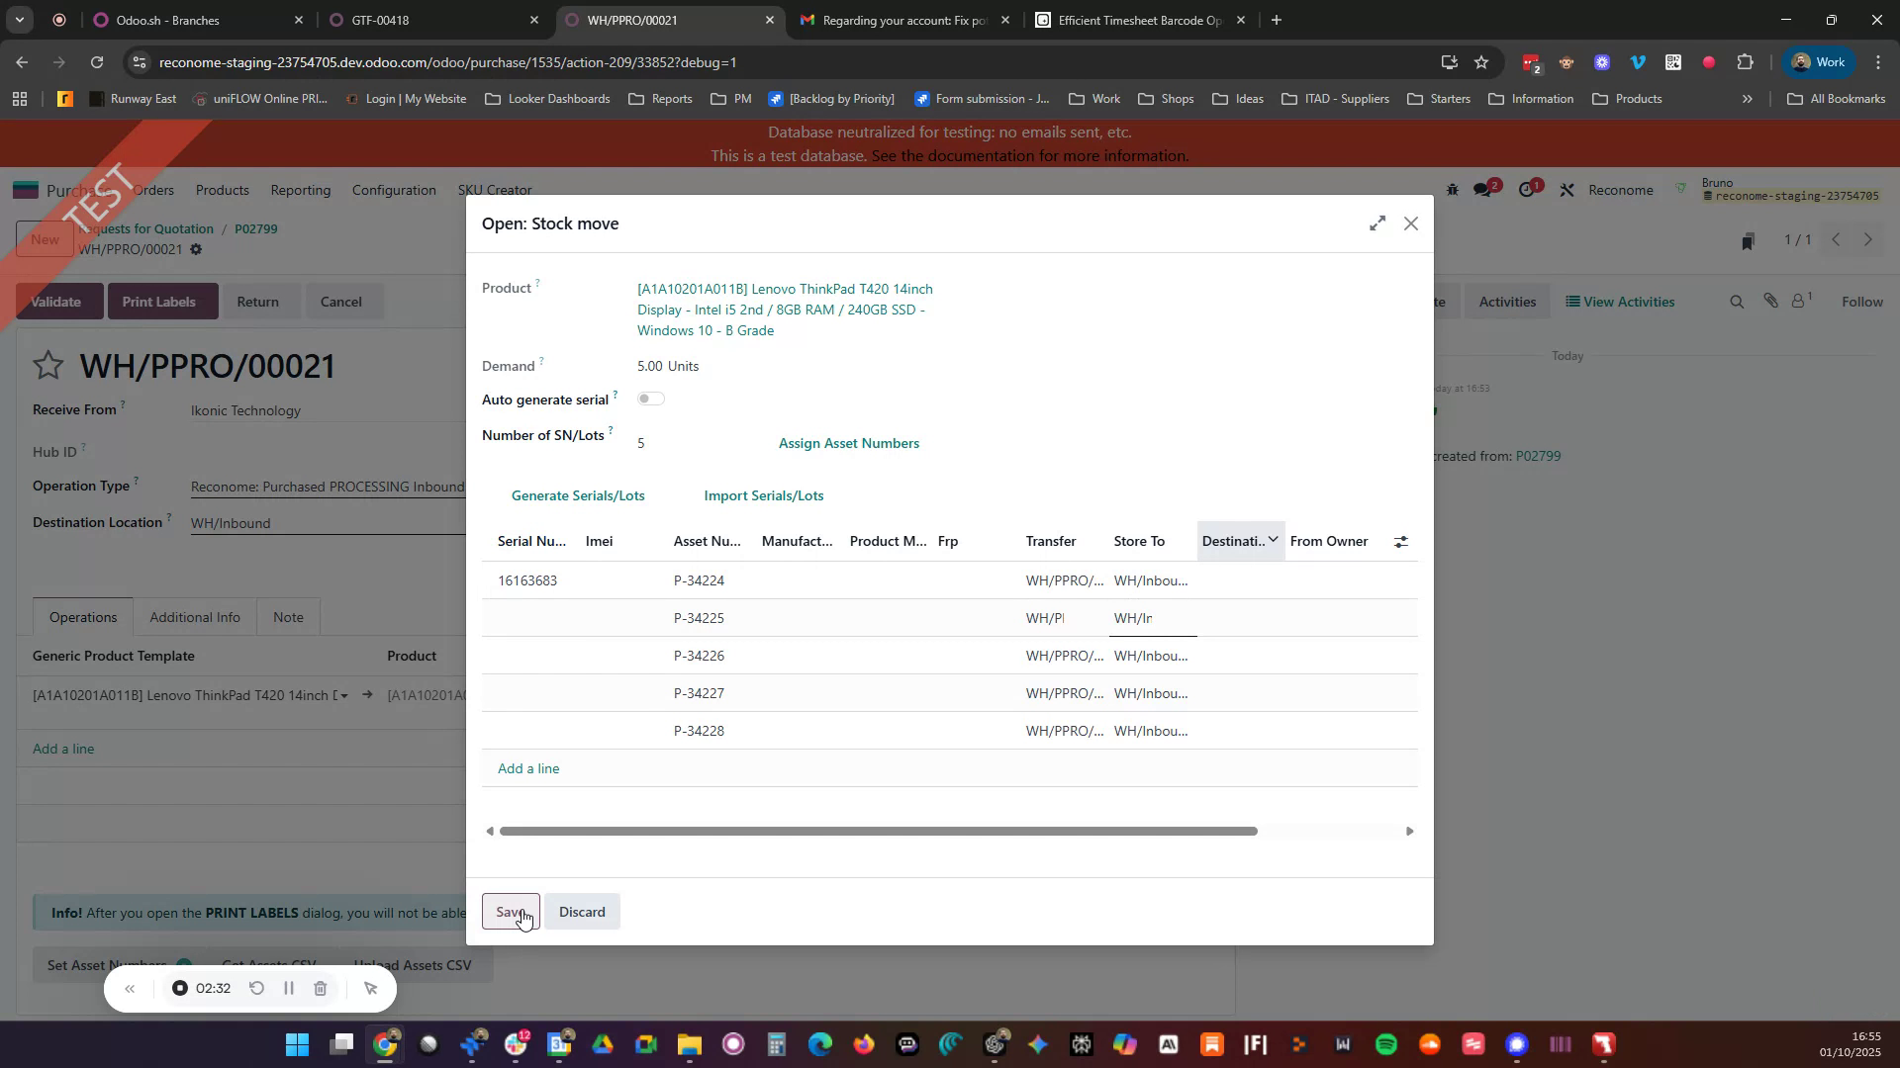
Task: Open the followers icon next to Follow
Action: pyautogui.click(x=1799, y=301)
